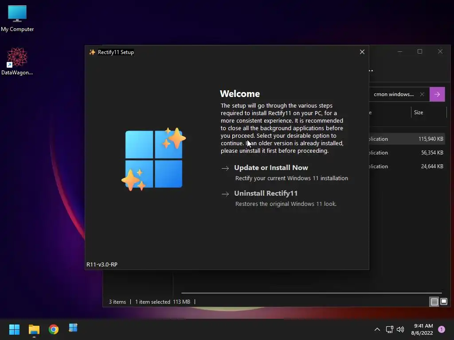Image resolution: width=454 pixels, height=340 pixels.
Task: Close the Rectify11 Setup dialog
Action: (x=362, y=52)
